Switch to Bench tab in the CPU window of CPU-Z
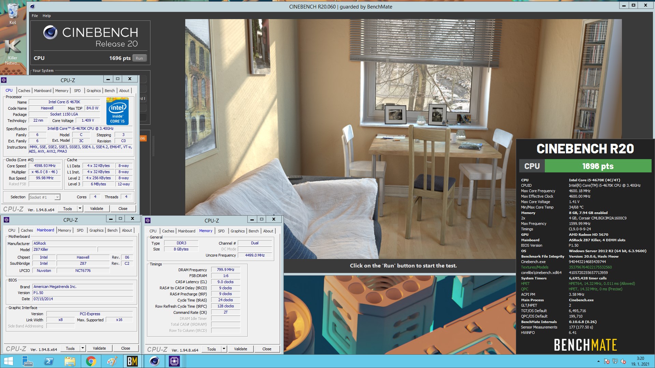 coord(110,91)
